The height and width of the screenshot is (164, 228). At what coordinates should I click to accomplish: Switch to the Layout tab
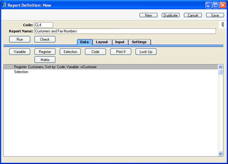tap(102, 42)
